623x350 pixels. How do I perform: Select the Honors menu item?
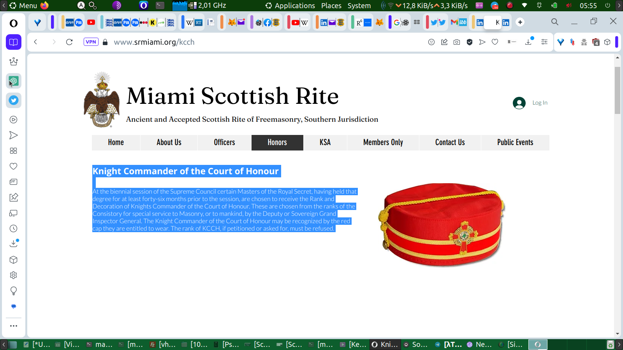click(277, 142)
